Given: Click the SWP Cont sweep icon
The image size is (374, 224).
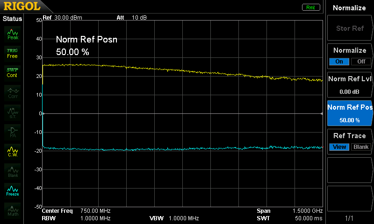Looking at the screenshot, I should pos(13,72).
